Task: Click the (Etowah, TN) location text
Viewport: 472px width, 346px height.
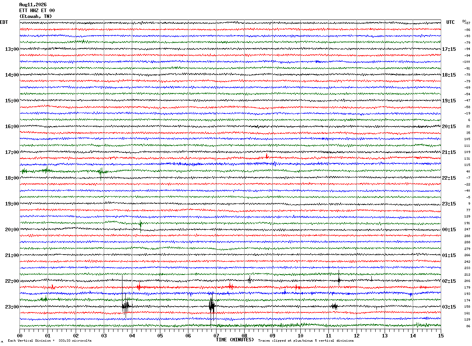Action: click(35, 16)
